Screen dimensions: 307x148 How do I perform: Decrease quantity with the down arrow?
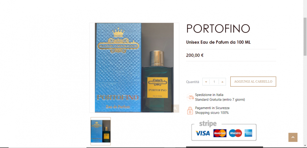[x=206, y=82]
